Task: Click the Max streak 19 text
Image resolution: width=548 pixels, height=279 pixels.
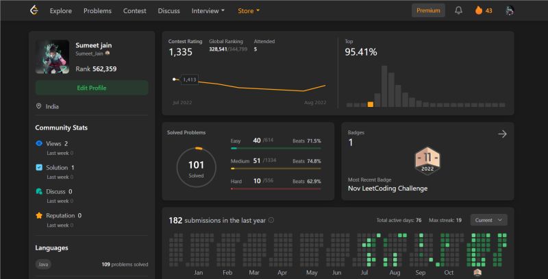Action: (445, 220)
